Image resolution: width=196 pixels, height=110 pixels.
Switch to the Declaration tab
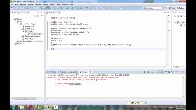[x=73, y=72]
